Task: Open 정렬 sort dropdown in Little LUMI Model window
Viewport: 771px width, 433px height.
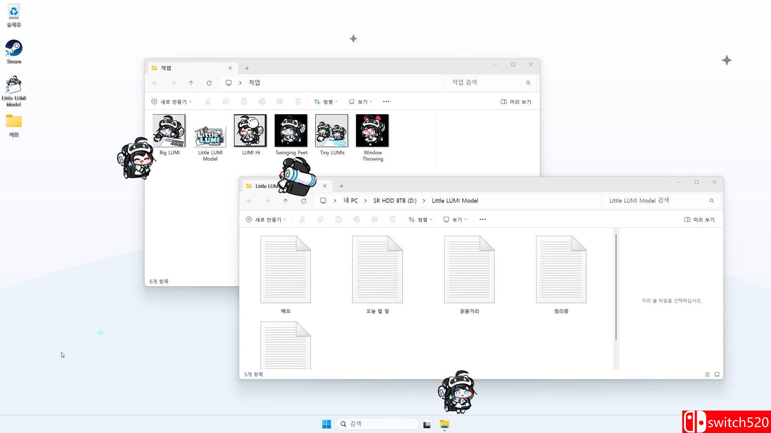Action: (420, 220)
